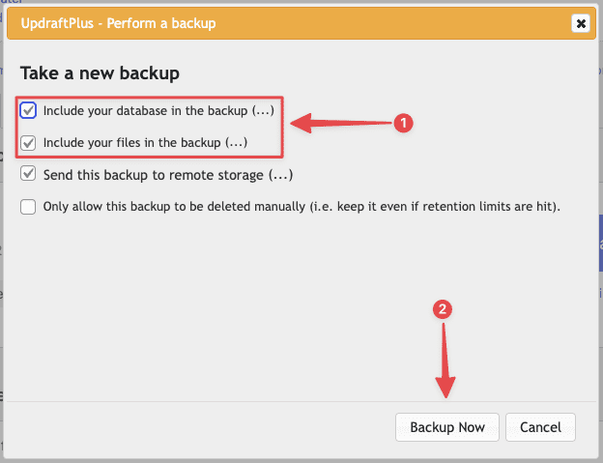Toggle the include database checkbox
Image resolution: width=603 pixels, height=463 pixels.
[28, 111]
